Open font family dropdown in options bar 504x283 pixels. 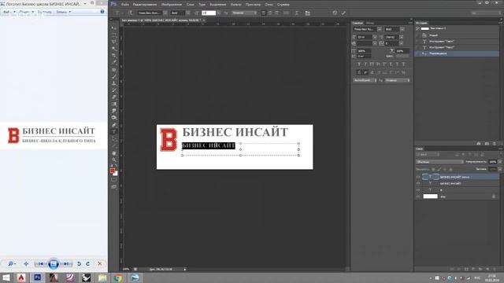pyautogui.click(x=165, y=13)
